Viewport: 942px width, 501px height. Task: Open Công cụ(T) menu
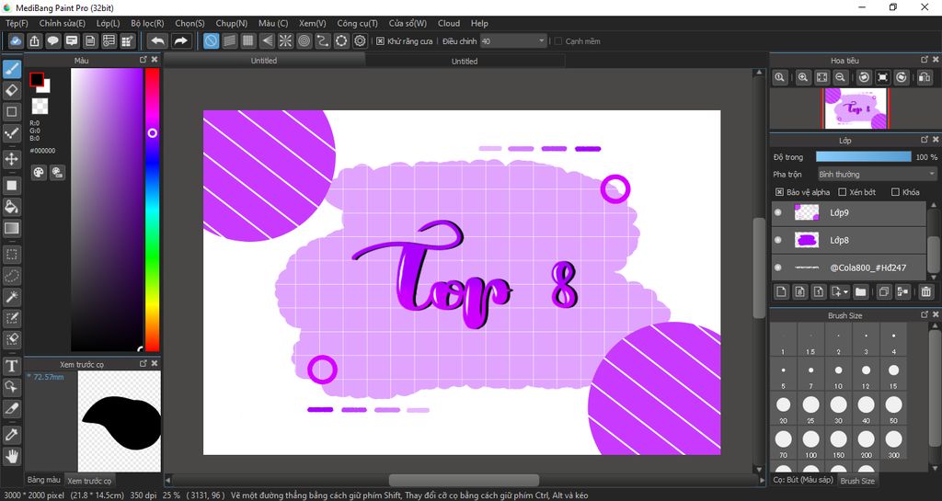[x=358, y=23]
